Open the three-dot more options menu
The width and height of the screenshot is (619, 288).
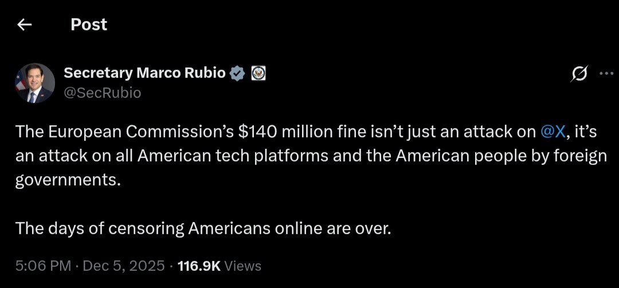(x=605, y=73)
